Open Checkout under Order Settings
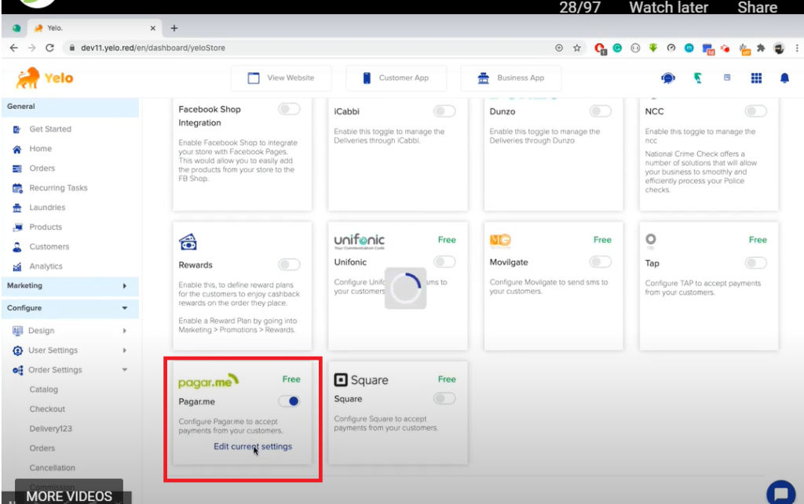Viewport: 804px width, 504px height. pos(47,409)
